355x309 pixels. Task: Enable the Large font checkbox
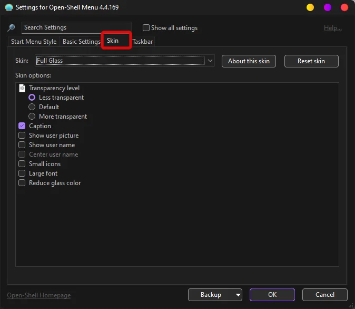click(22, 173)
